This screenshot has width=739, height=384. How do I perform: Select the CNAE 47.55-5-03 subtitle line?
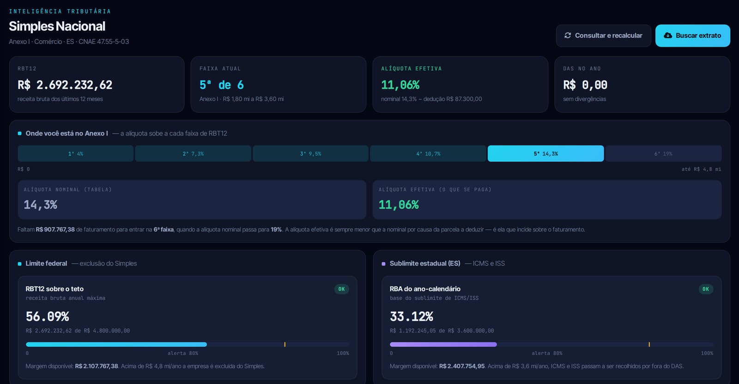[69, 42]
